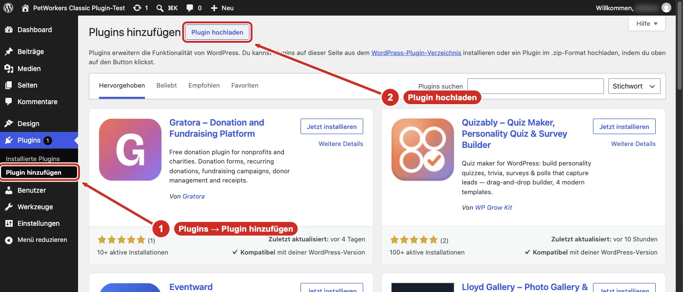The height and width of the screenshot is (292, 683).
Task: Click the PetWorkers Classic Plugin-Test site name
Action: (x=80, y=8)
